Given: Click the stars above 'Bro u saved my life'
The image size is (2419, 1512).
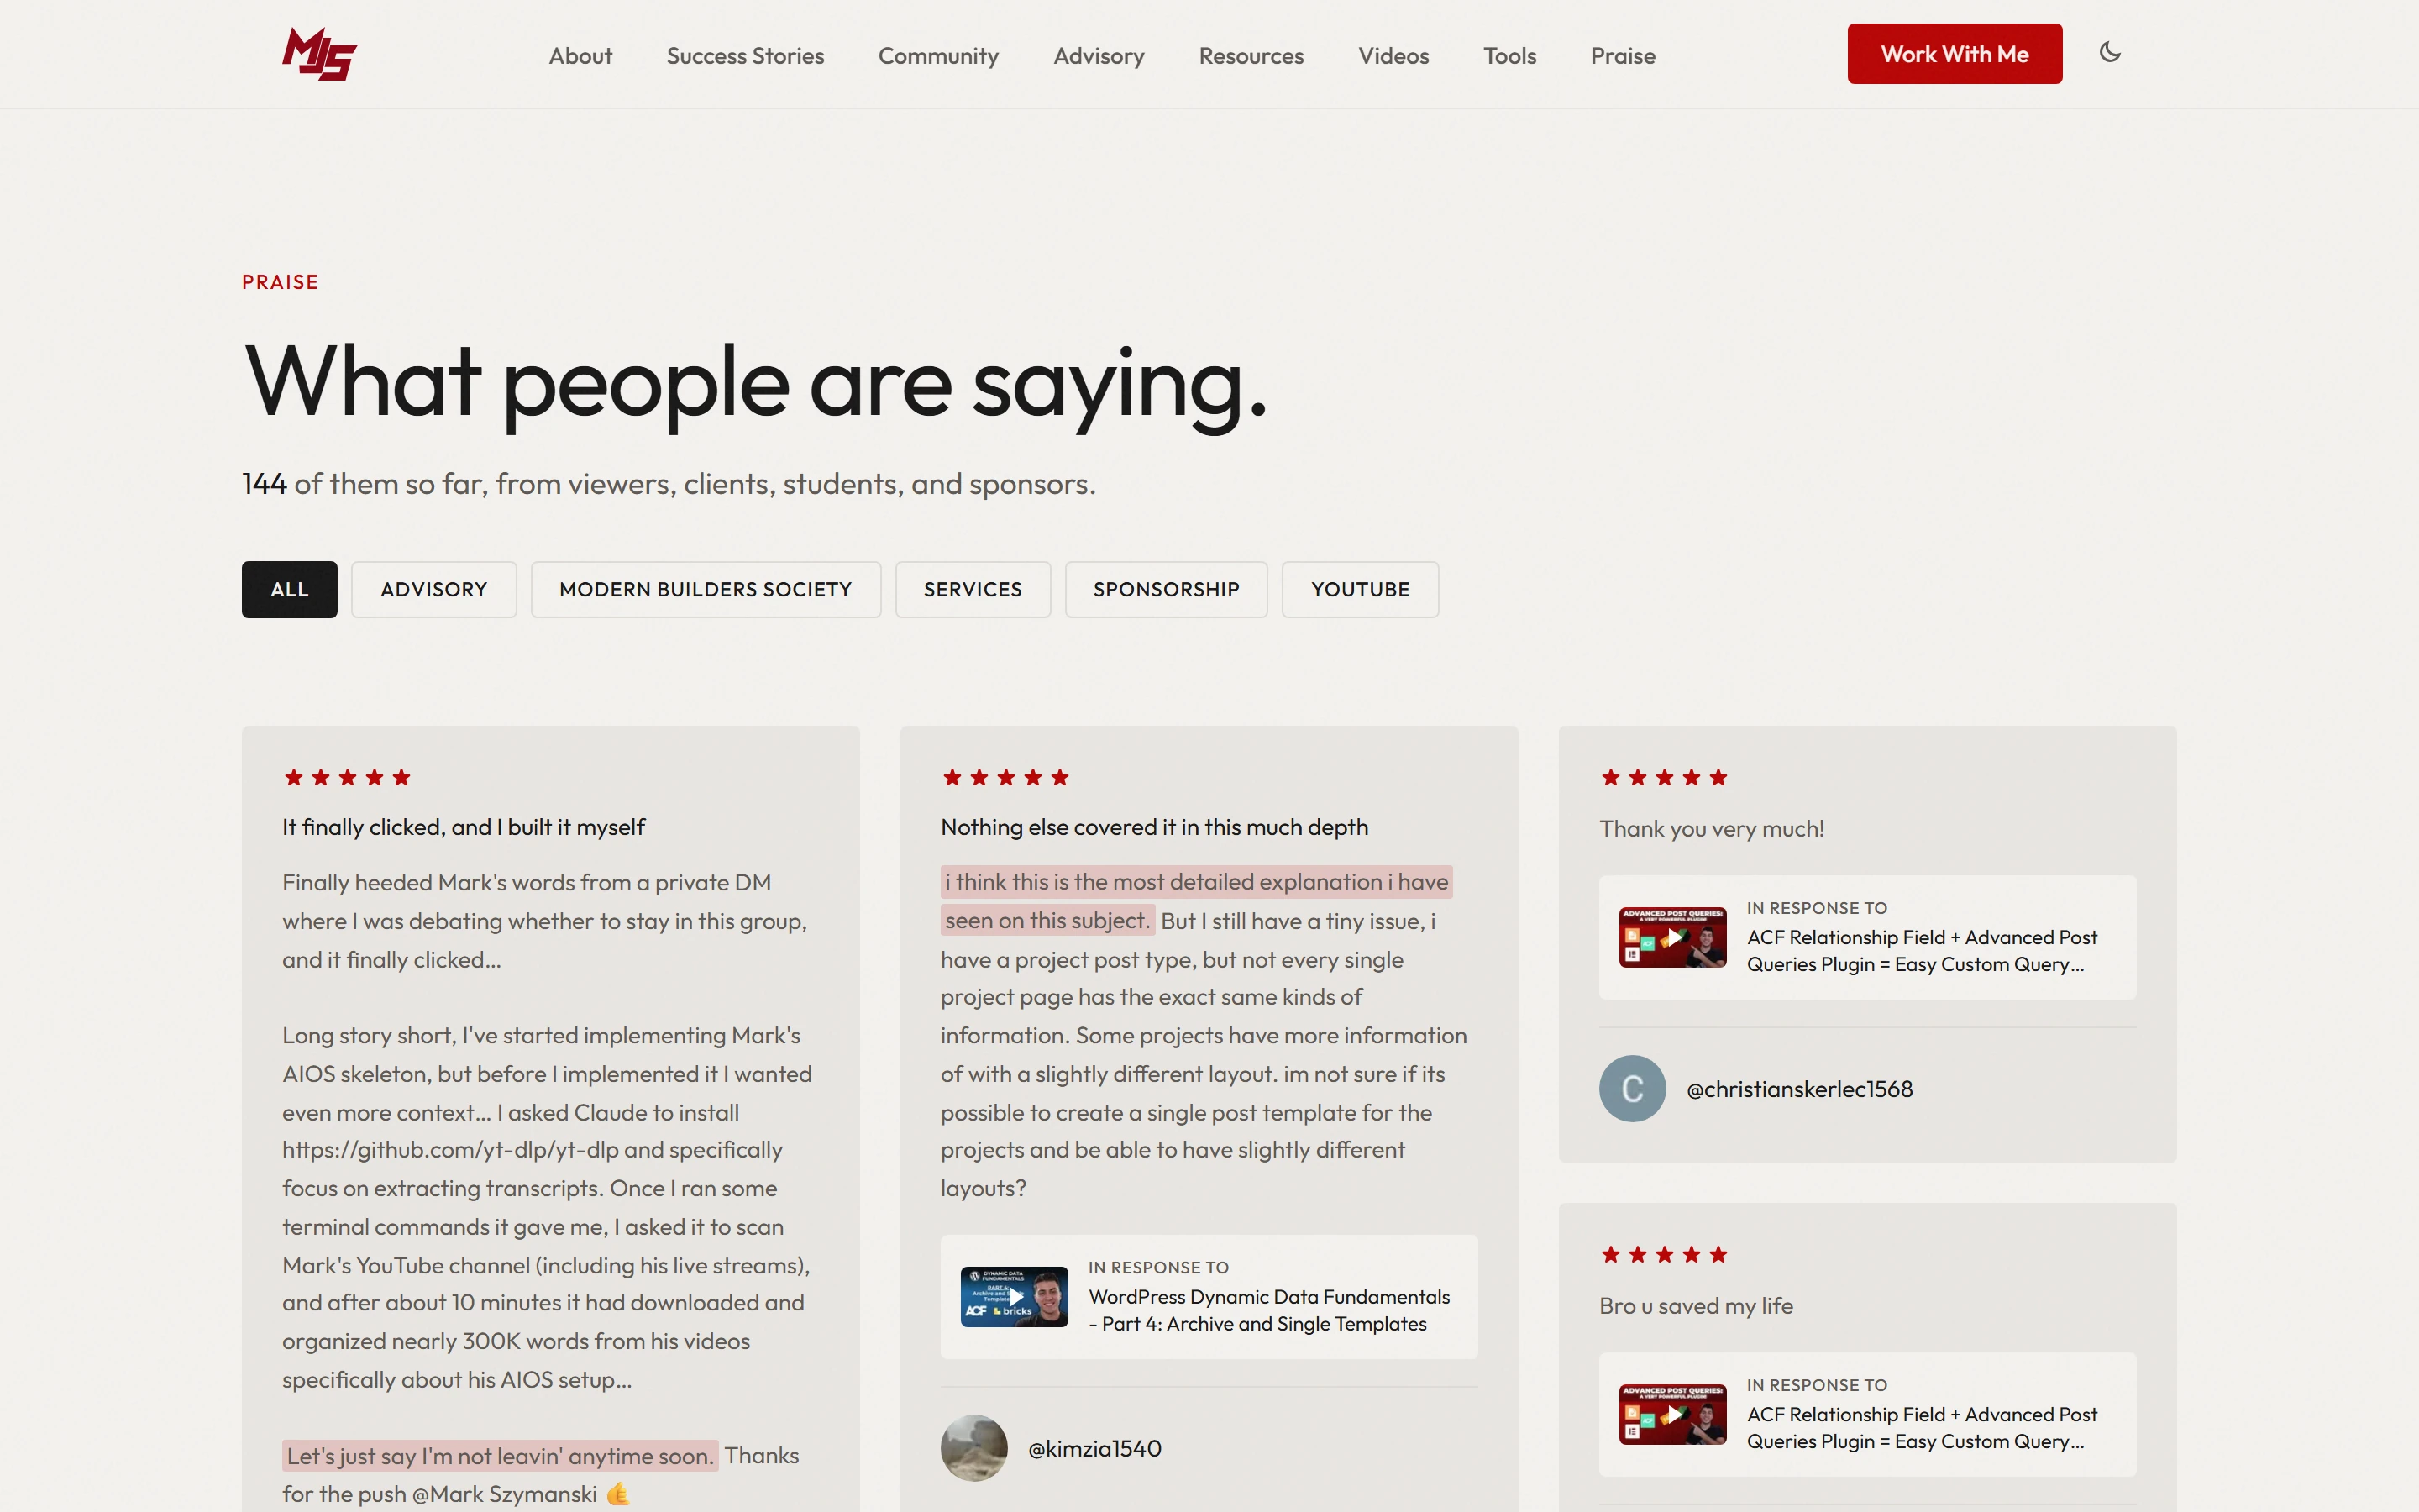Looking at the screenshot, I should click(1664, 1254).
